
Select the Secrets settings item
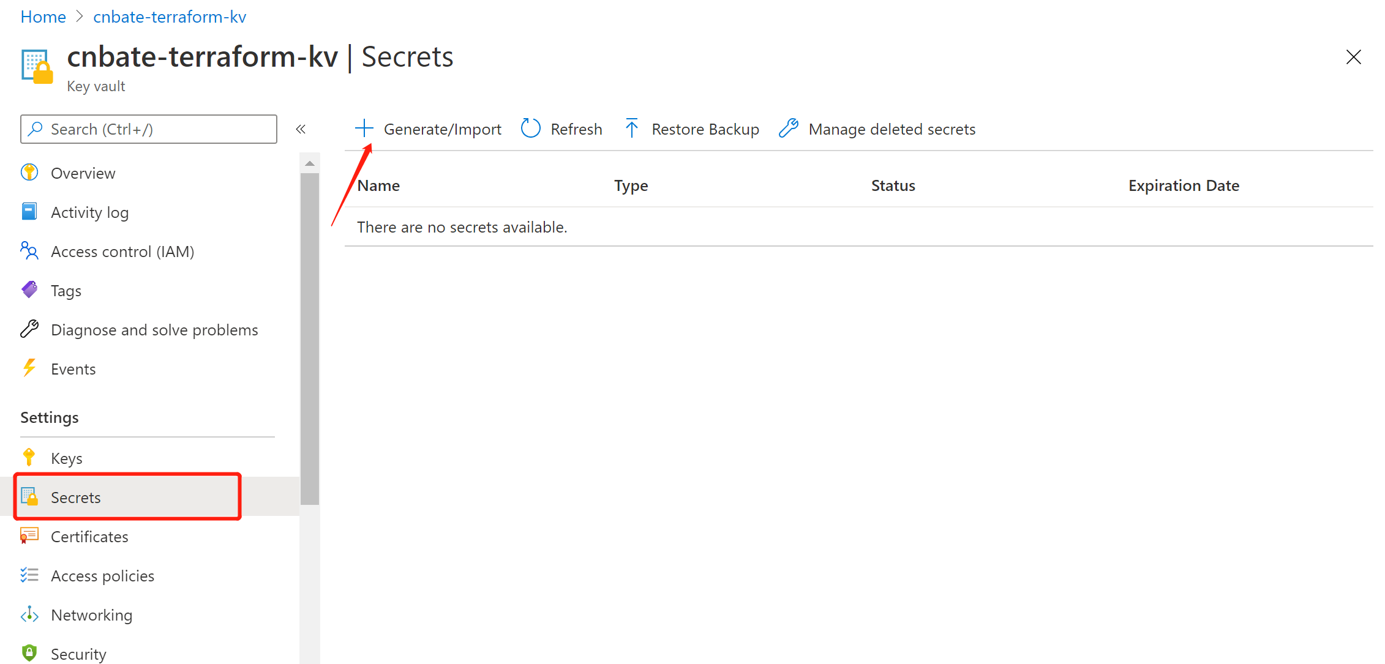click(150, 497)
